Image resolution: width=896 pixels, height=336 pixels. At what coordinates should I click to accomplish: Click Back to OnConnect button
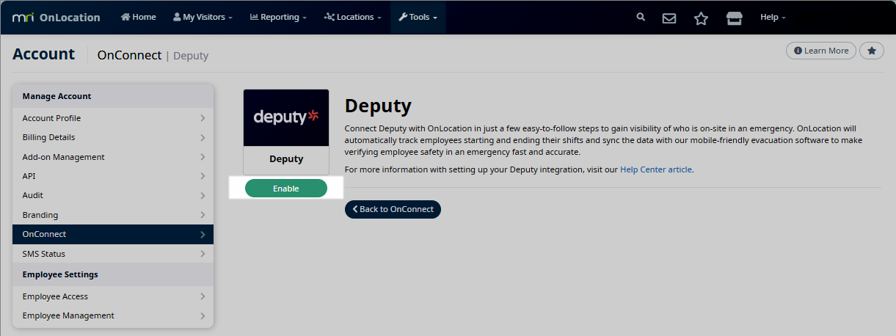click(393, 209)
